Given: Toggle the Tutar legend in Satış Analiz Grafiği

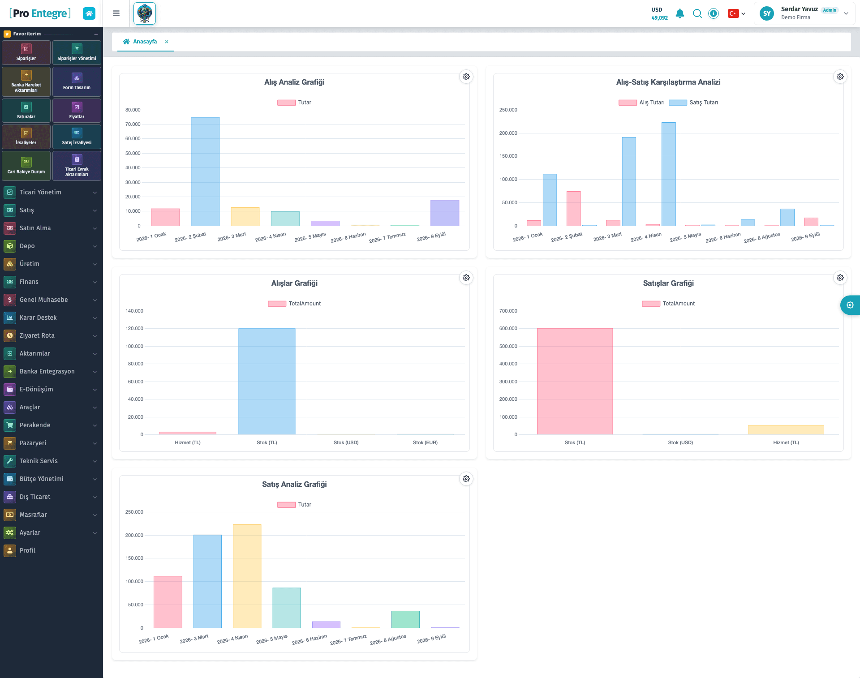Looking at the screenshot, I should [x=294, y=505].
